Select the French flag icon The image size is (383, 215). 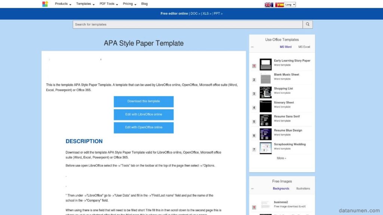[273, 4]
